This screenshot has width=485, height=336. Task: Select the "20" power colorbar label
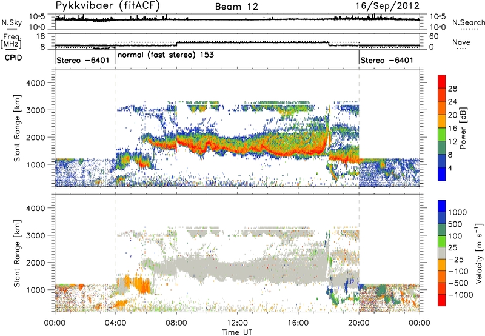pyautogui.click(x=452, y=115)
